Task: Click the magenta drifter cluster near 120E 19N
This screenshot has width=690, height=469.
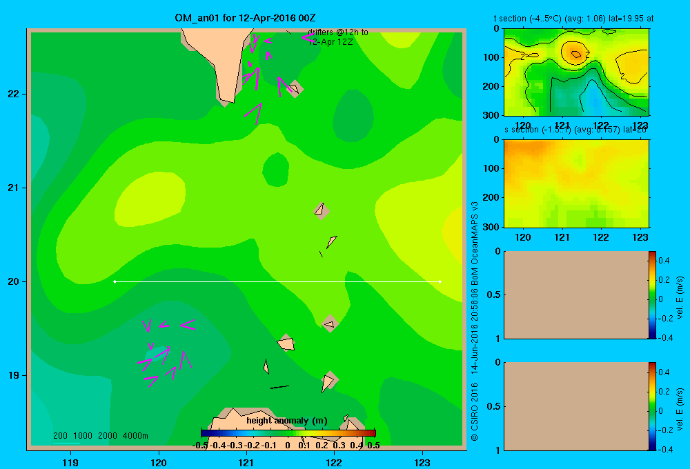Action: 166,352
